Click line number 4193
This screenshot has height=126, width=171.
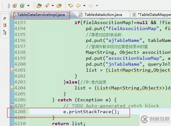20,23
